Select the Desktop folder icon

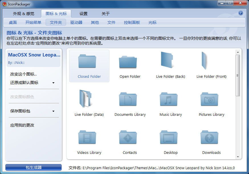click(x=169, y=137)
